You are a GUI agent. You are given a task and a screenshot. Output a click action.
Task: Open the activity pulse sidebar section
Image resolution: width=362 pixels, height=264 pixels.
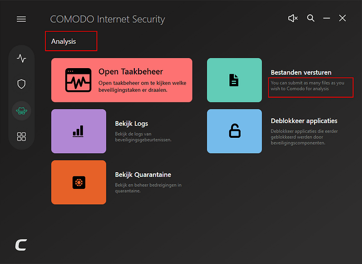pos(22,58)
